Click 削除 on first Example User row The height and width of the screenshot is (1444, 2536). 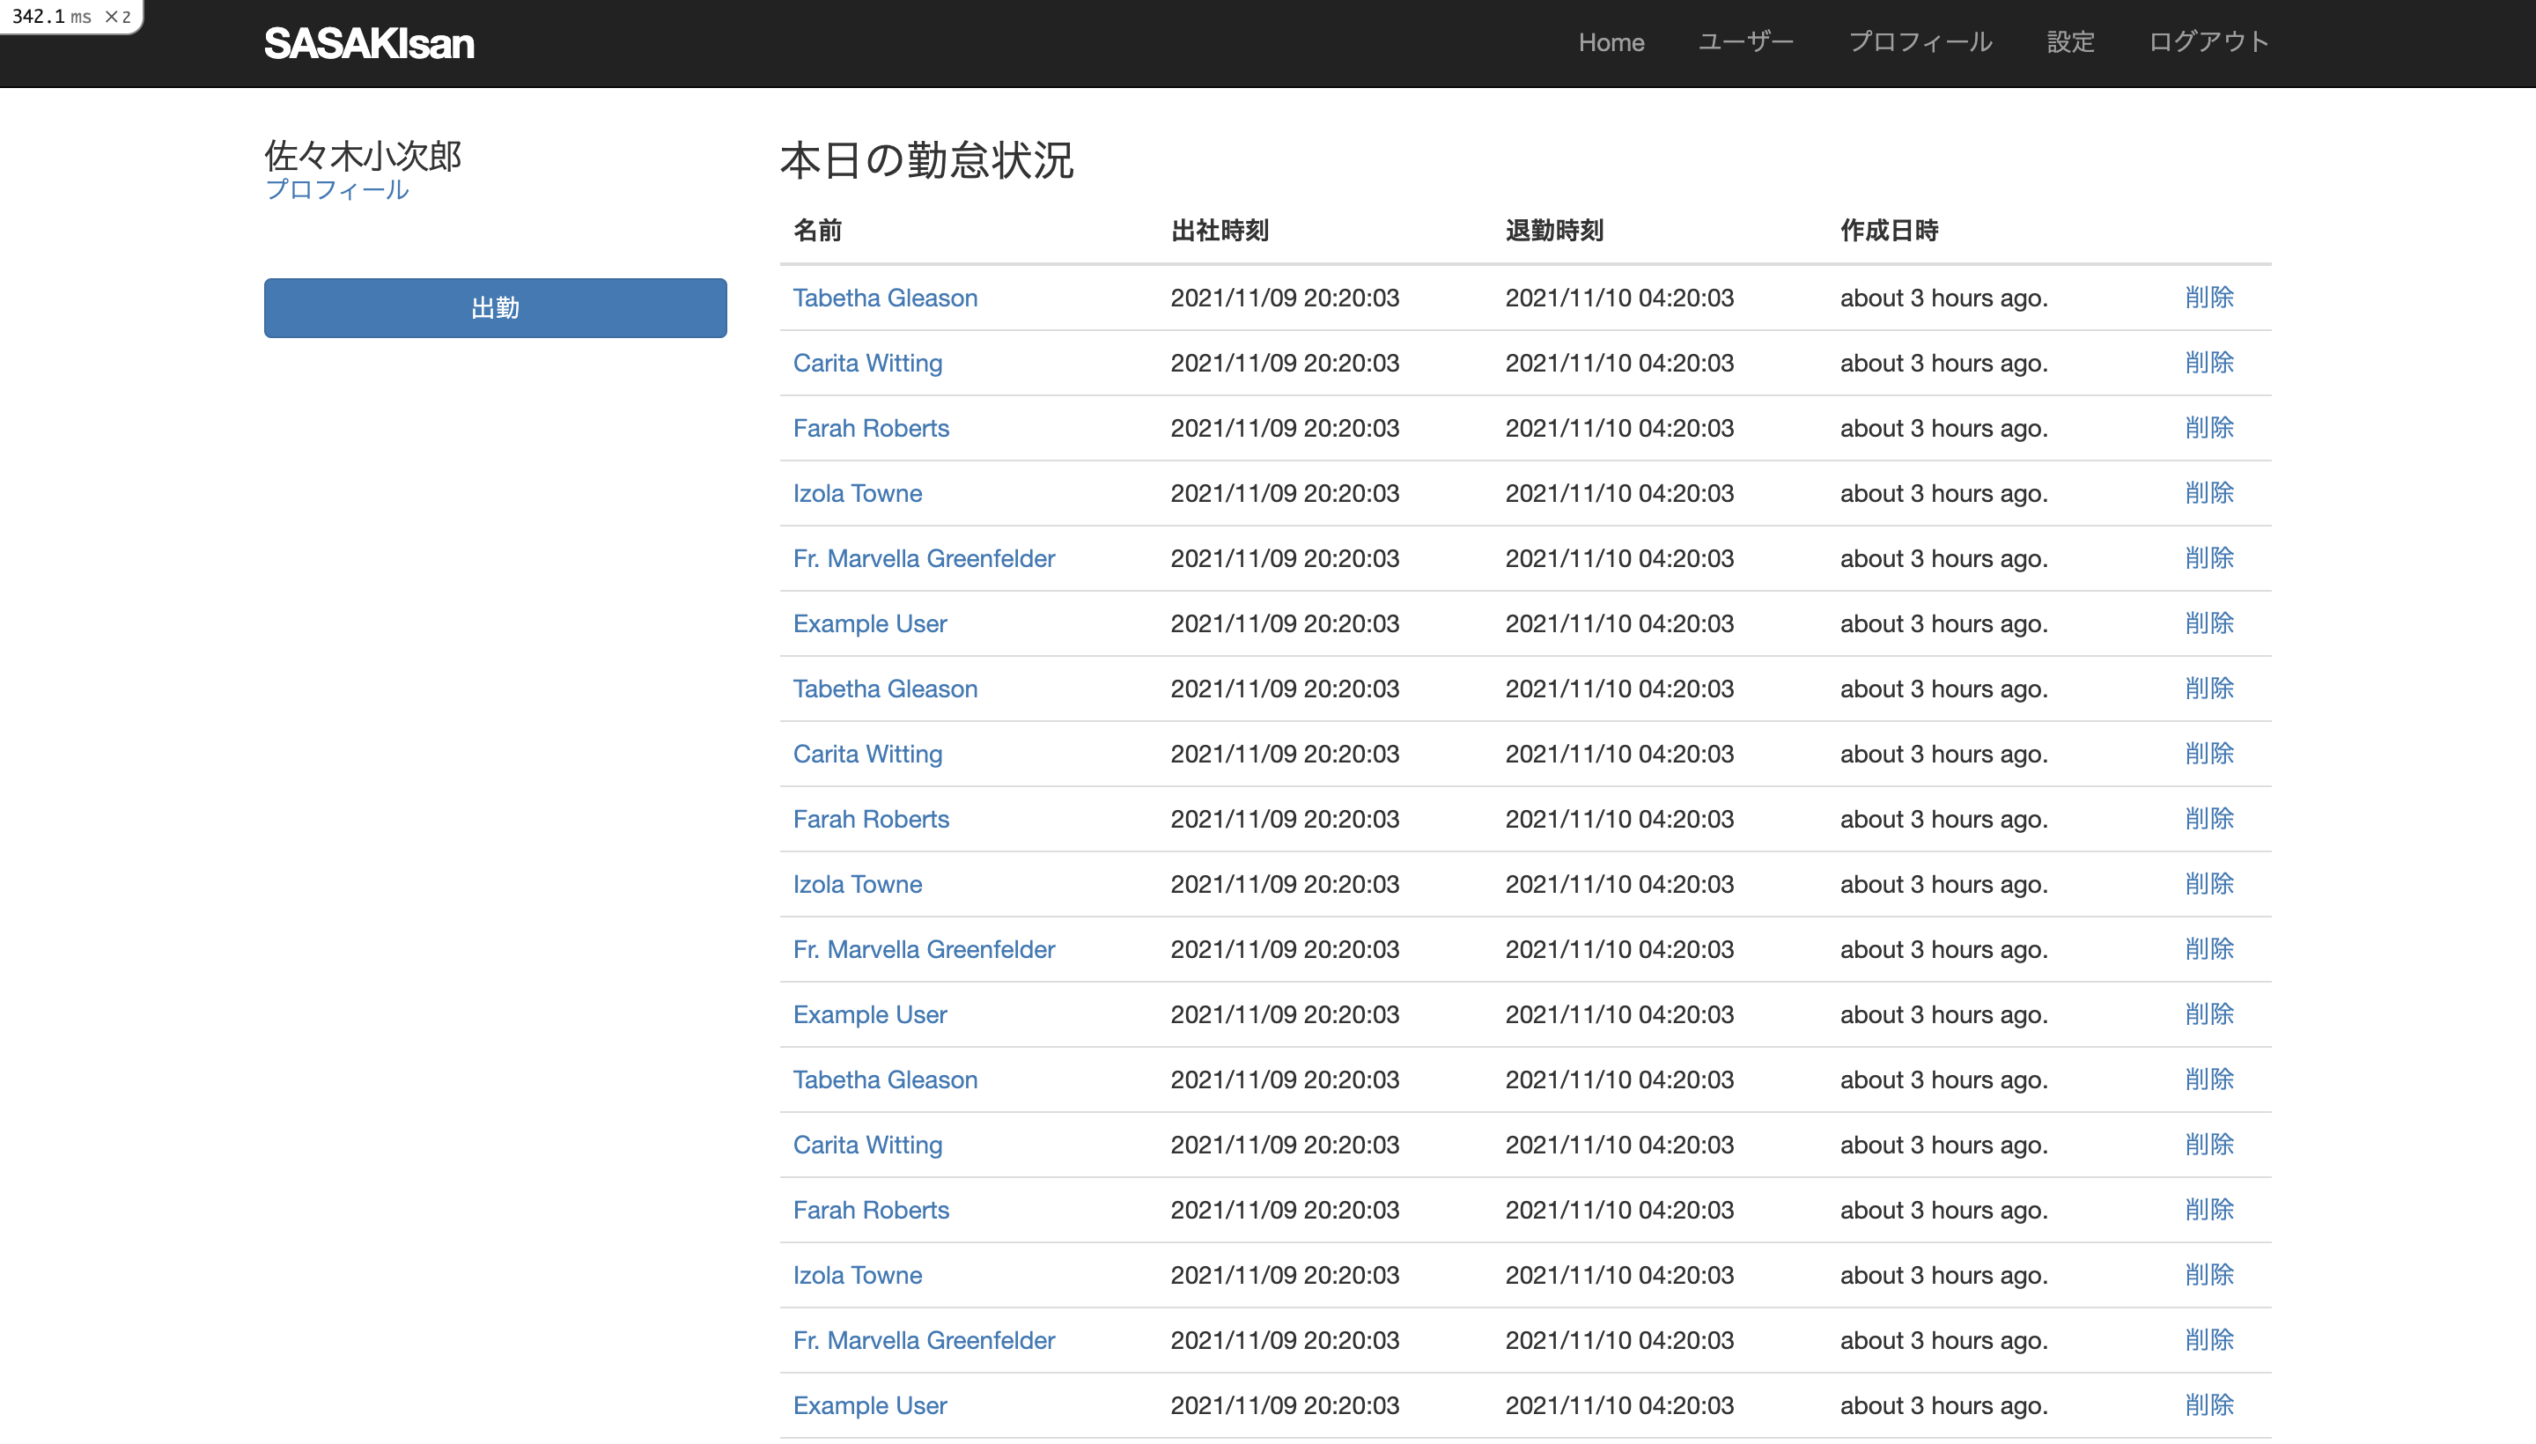pyautogui.click(x=2208, y=623)
